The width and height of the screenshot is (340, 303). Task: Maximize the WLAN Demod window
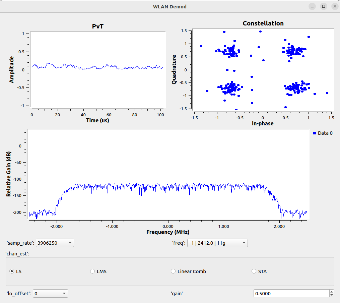(x=324, y=6)
